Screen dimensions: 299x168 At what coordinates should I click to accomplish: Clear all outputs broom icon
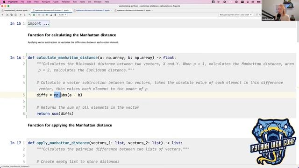(x=51, y=14)
